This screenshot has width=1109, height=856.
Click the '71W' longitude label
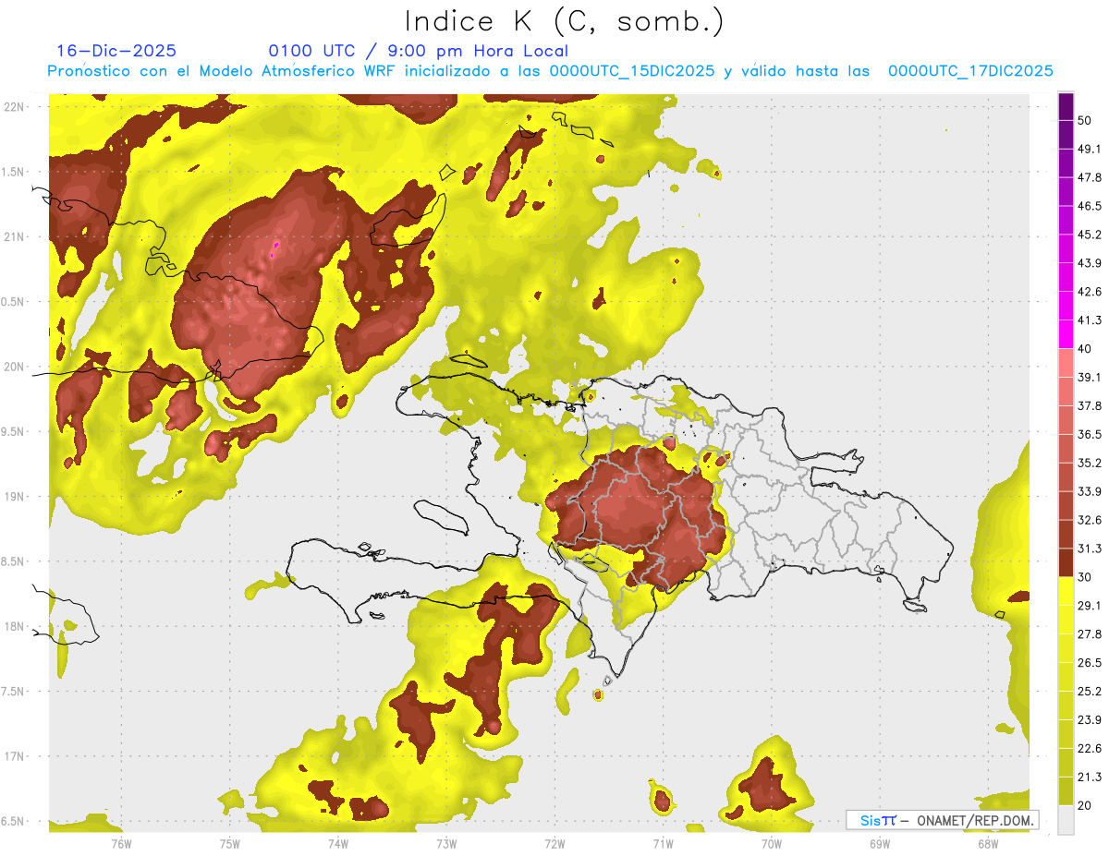tap(663, 844)
